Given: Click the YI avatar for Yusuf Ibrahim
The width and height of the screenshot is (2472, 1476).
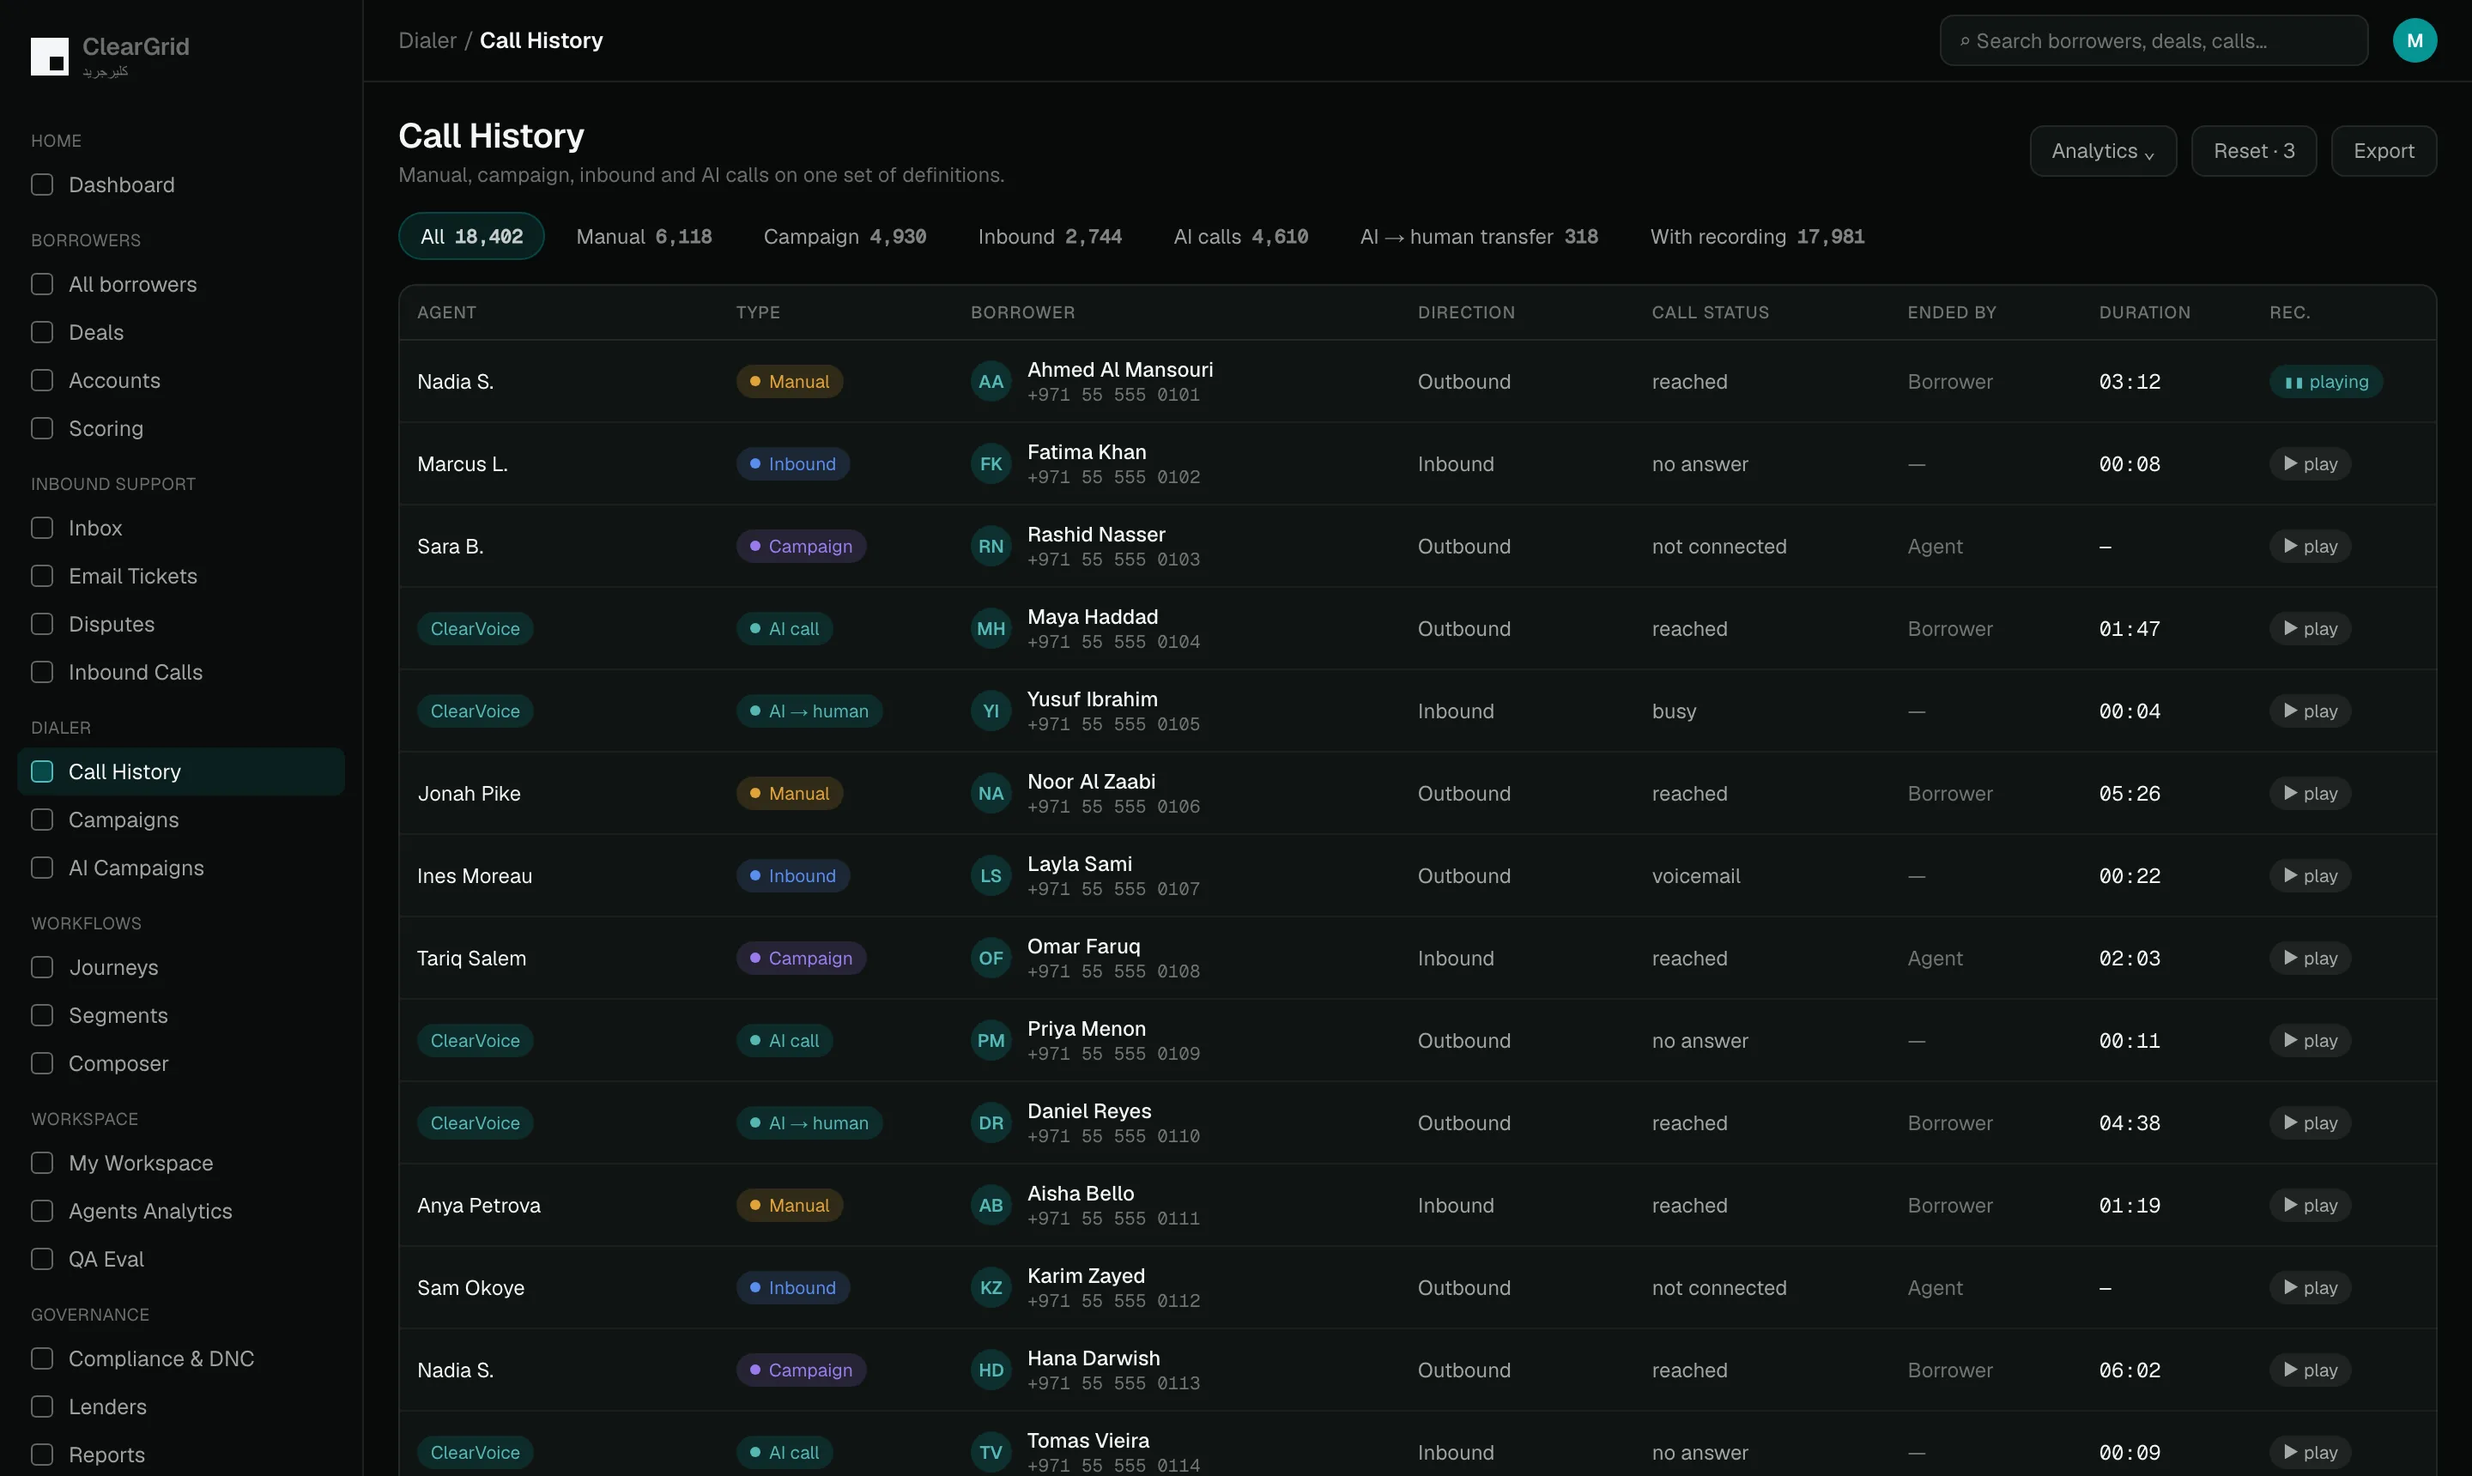Looking at the screenshot, I should tap(991, 711).
